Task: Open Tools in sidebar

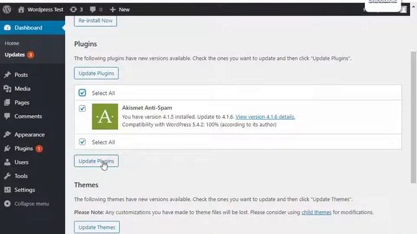Action: [x=21, y=176]
